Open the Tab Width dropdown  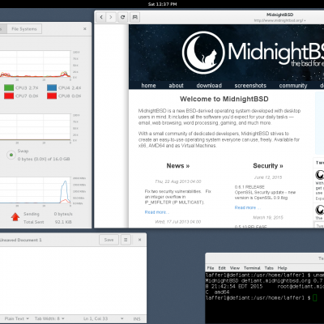[49, 318]
